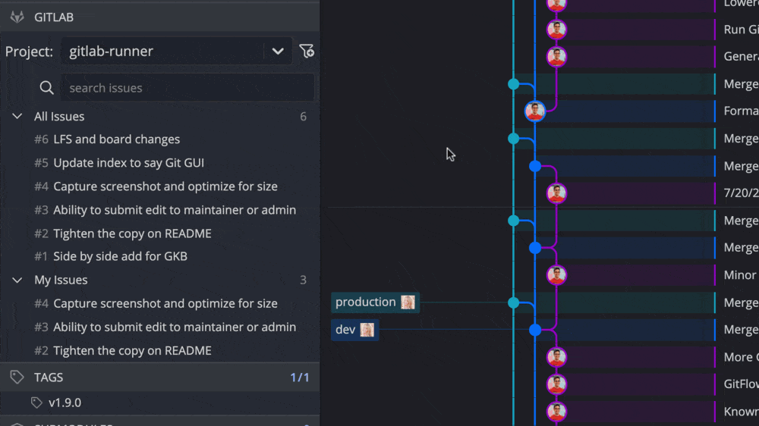Open the issue filter icon
Screen dimensions: 759x426
307,51
